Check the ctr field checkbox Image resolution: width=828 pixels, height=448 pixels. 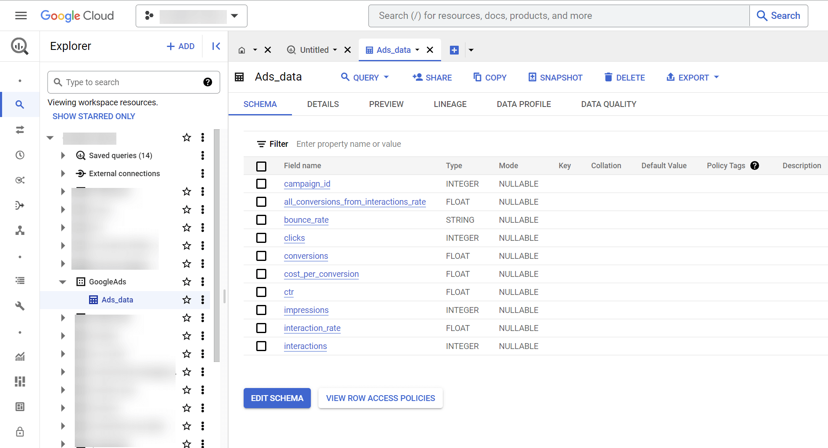click(x=261, y=292)
